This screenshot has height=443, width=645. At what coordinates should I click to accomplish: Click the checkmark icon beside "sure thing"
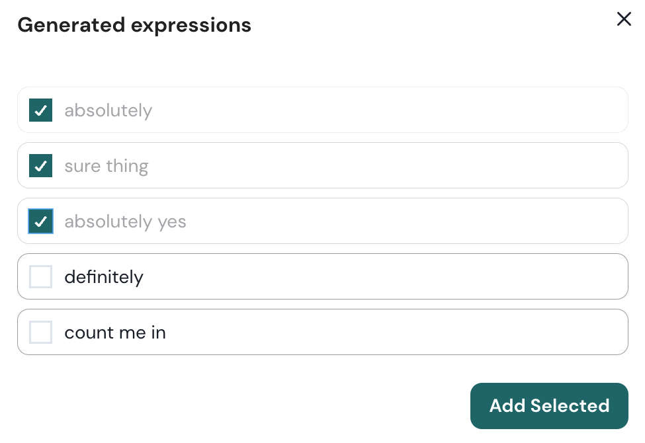pos(41,166)
